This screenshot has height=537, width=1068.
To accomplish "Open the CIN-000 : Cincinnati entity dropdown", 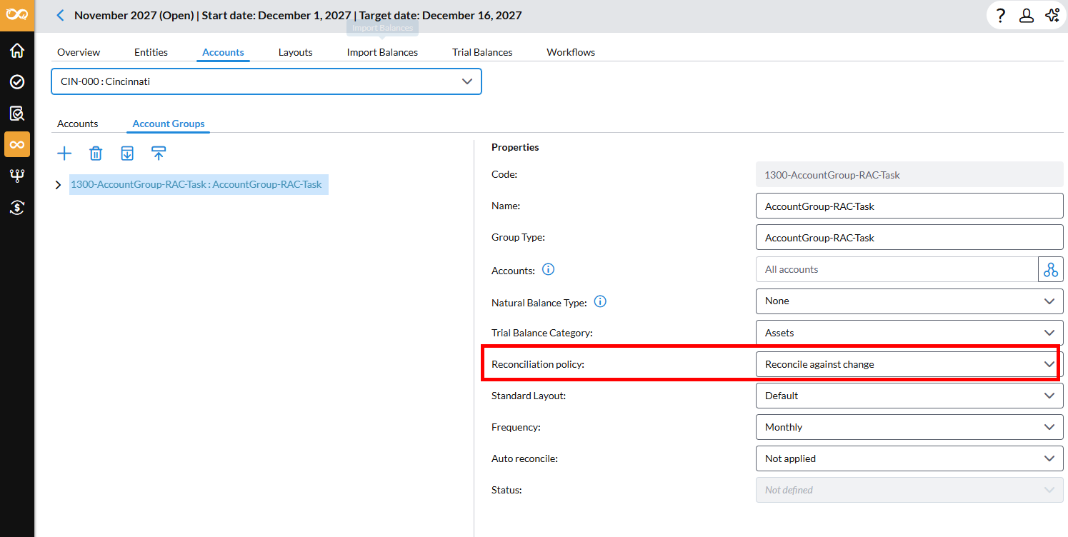I will 266,81.
